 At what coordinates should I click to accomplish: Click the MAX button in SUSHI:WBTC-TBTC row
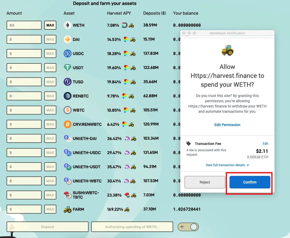(50, 195)
